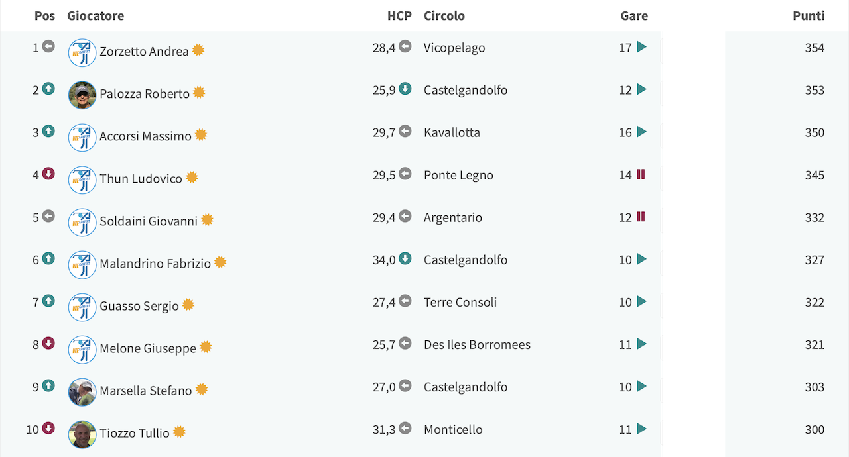The image size is (849, 457).
Task: Click the gold star badge beside Malandrino Fabrizio
Action: tap(220, 262)
